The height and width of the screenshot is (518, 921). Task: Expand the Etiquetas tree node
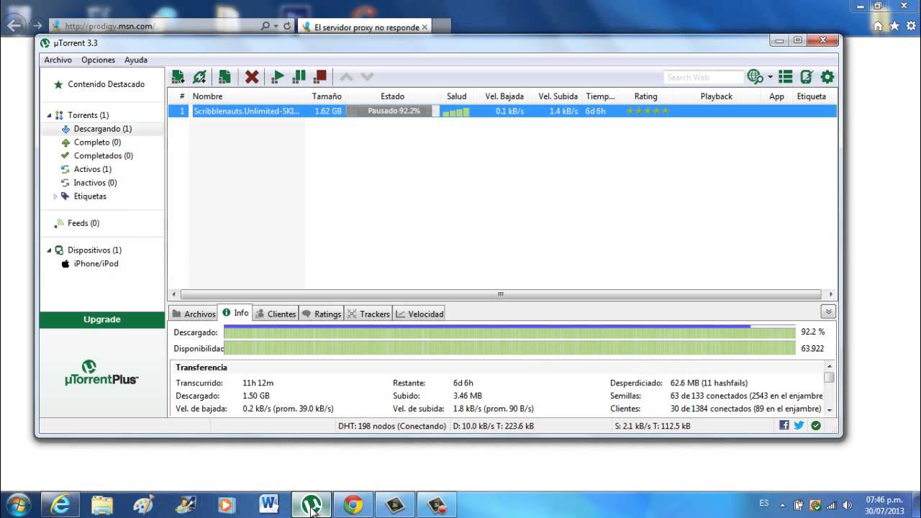click(x=55, y=196)
